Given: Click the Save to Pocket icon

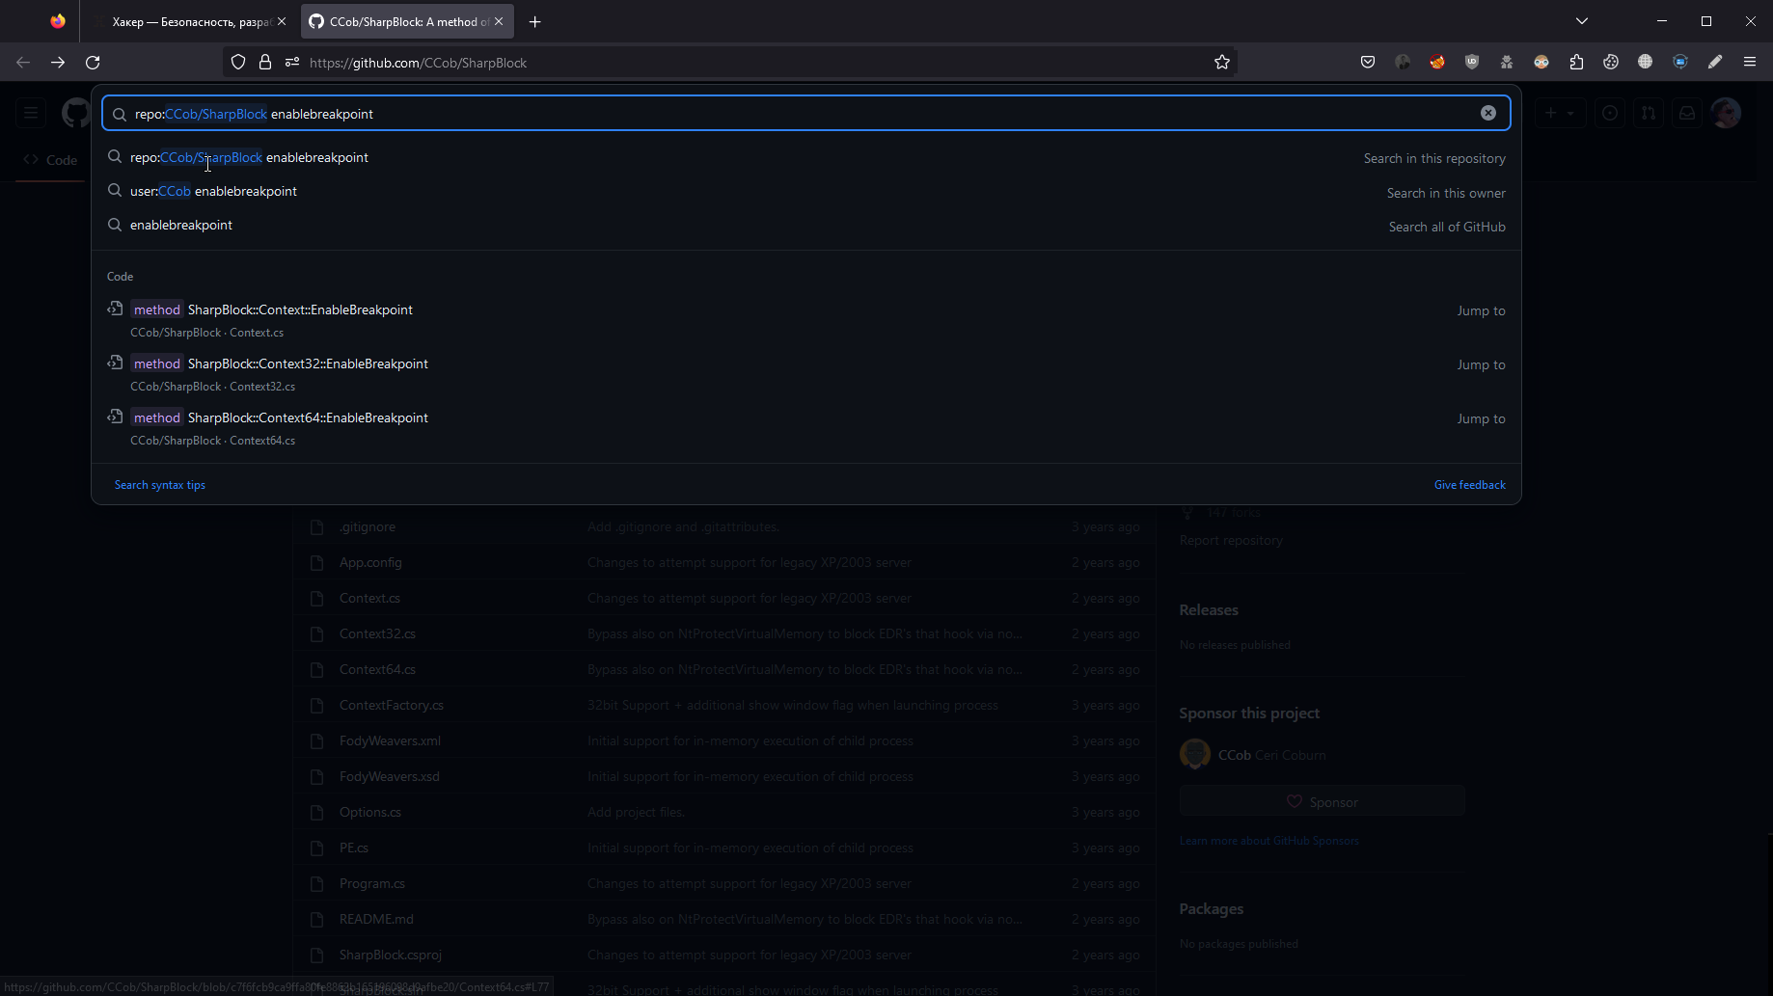Looking at the screenshot, I should pos(1368,63).
